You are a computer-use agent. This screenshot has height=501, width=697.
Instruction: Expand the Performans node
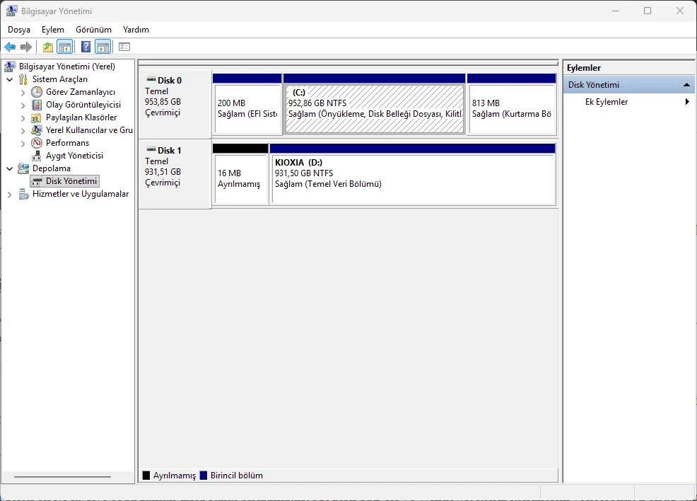point(23,143)
